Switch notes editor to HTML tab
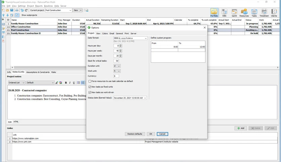 pos(16,122)
